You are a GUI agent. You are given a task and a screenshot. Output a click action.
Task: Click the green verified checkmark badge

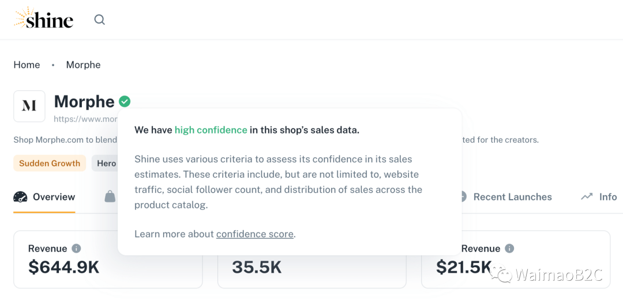(125, 101)
